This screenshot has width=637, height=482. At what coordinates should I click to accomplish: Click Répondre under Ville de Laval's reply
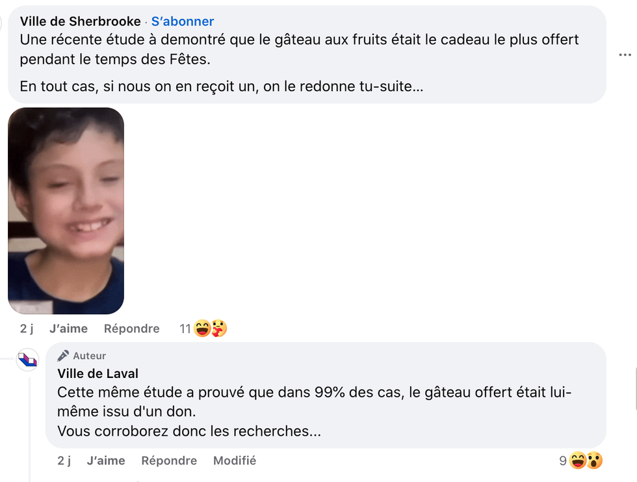[169, 461]
